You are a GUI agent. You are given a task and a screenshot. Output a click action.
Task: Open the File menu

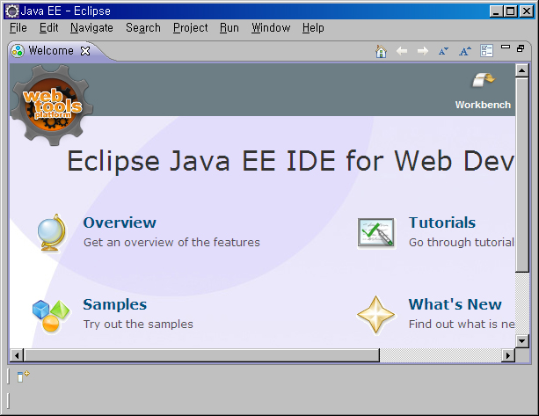(x=18, y=28)
